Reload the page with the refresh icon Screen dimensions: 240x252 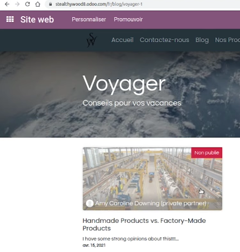[27, 4]
